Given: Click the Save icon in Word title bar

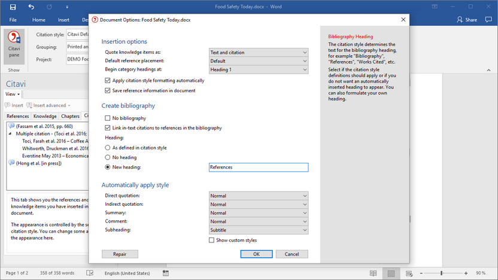Looking at the screenshot, I should [x=13, y=7].
